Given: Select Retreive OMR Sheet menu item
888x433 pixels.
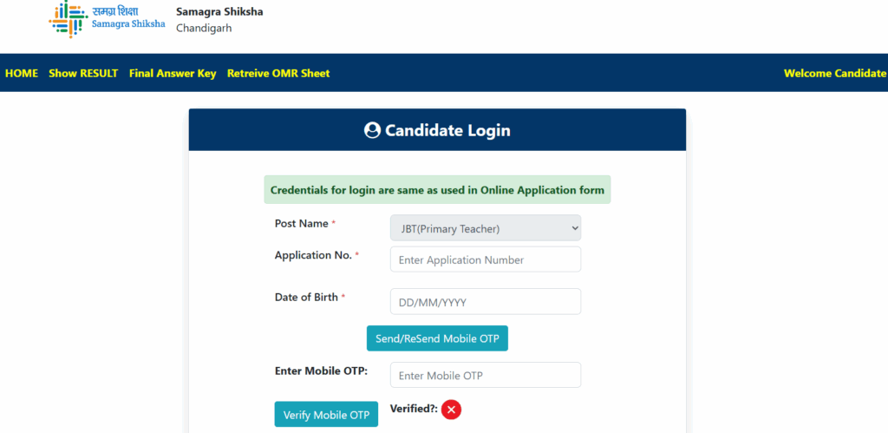Looking at the screenshot, I should (x=278, y=74).
